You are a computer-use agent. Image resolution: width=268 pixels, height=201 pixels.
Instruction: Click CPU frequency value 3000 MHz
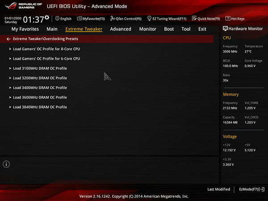coord(230,51)
